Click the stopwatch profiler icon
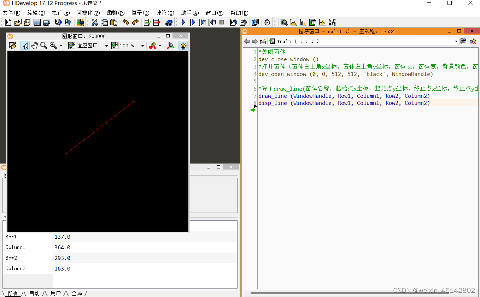The height and width of the screenshot is (297, 480). tap(267, 22)
